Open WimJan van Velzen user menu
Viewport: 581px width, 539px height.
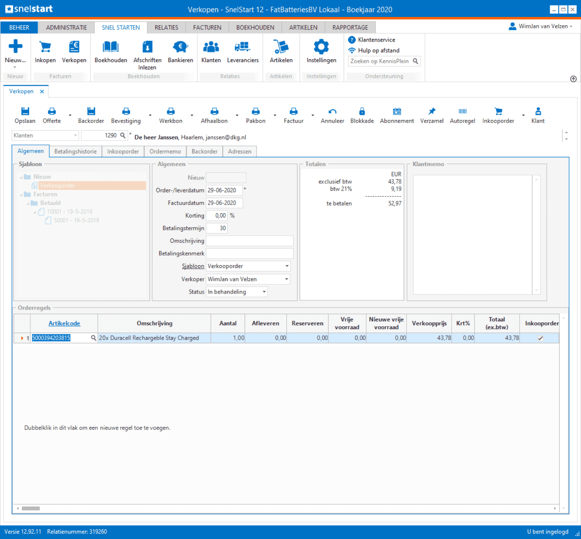tap(541, 26)
